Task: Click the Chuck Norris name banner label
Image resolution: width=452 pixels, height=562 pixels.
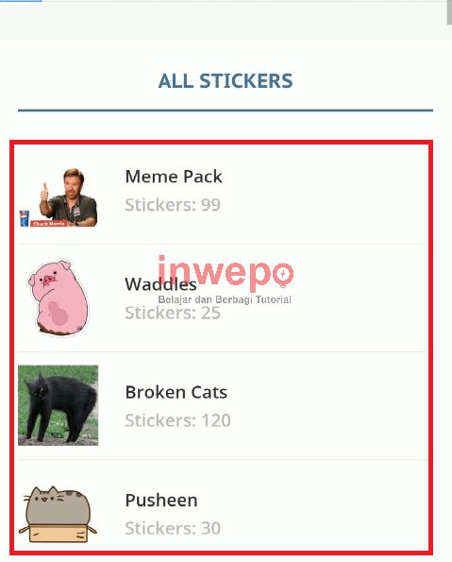Action: [49, 223]
